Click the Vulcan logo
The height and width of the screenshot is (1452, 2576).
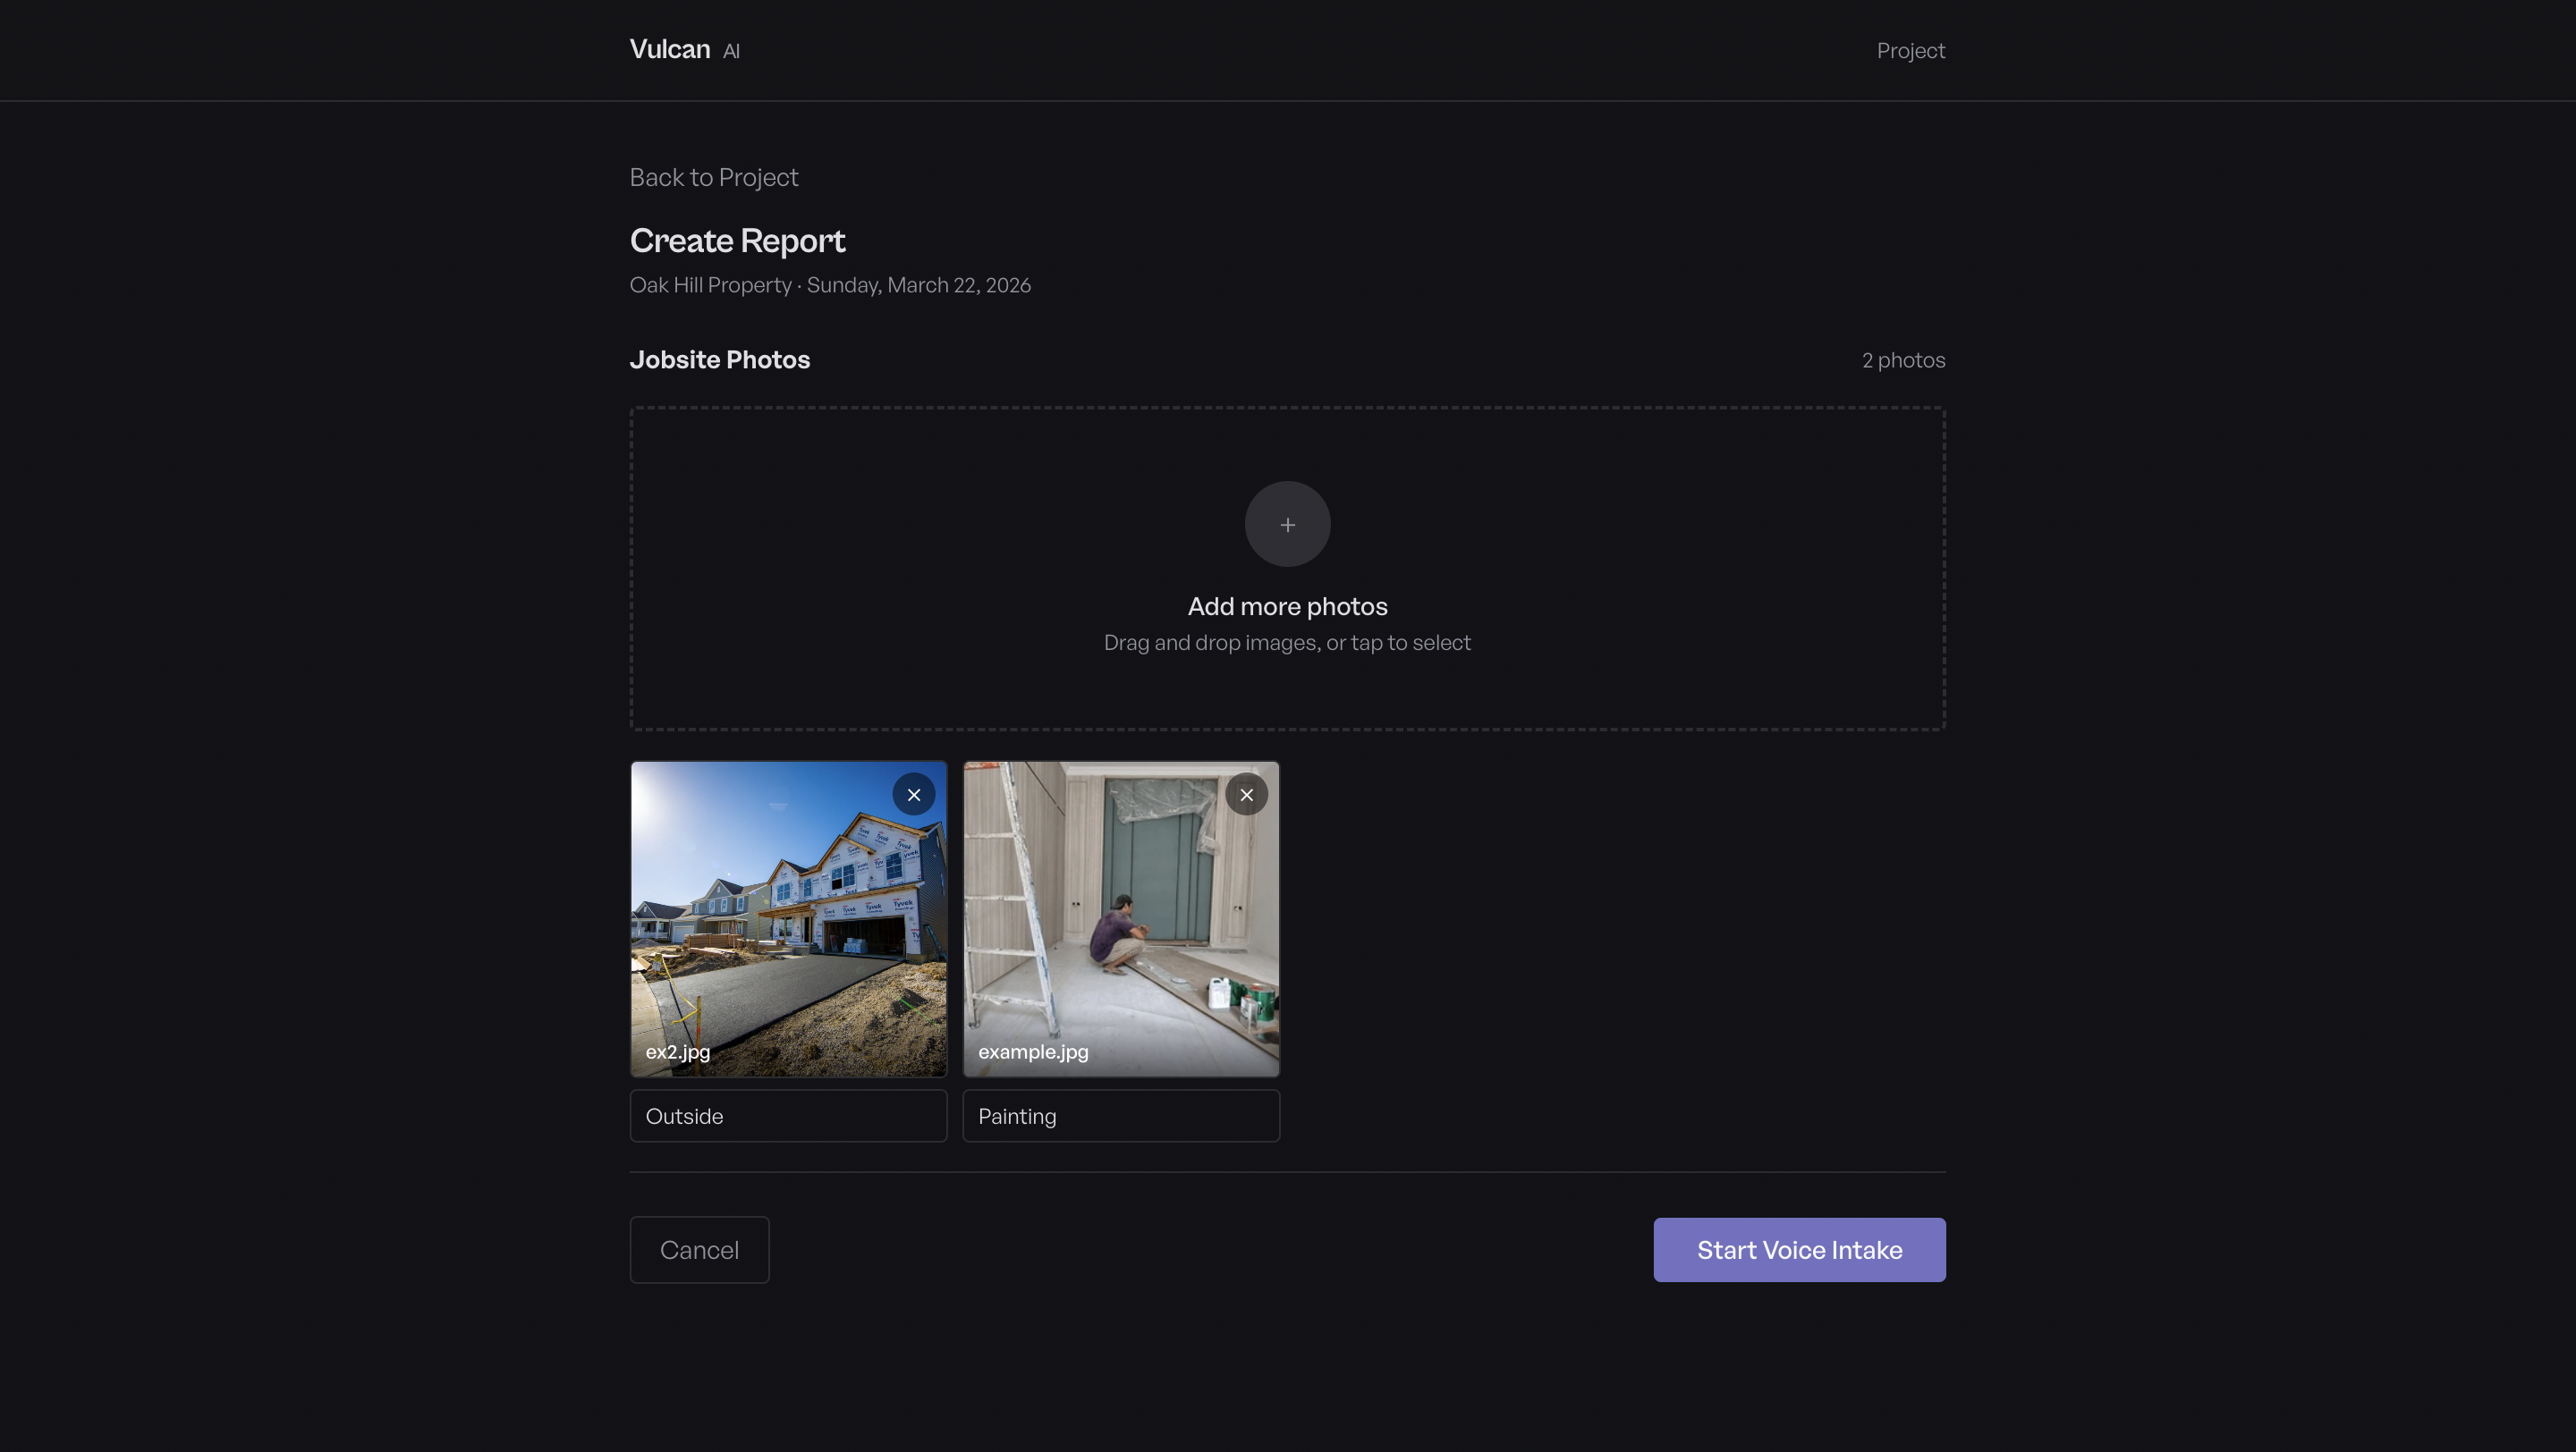[x=669, y=49]
